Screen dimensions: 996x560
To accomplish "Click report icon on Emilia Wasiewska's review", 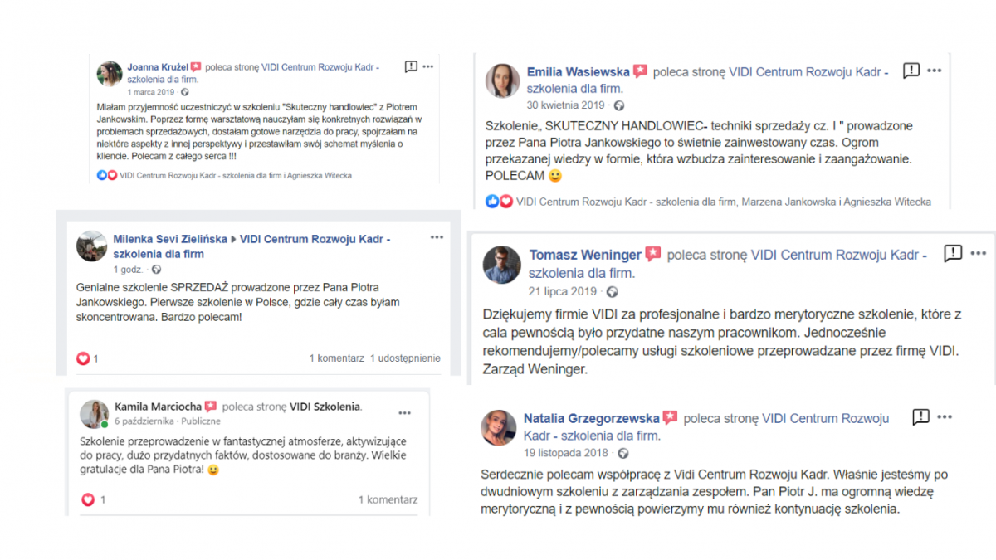I will pyautogui.click(x=911, y=71).
